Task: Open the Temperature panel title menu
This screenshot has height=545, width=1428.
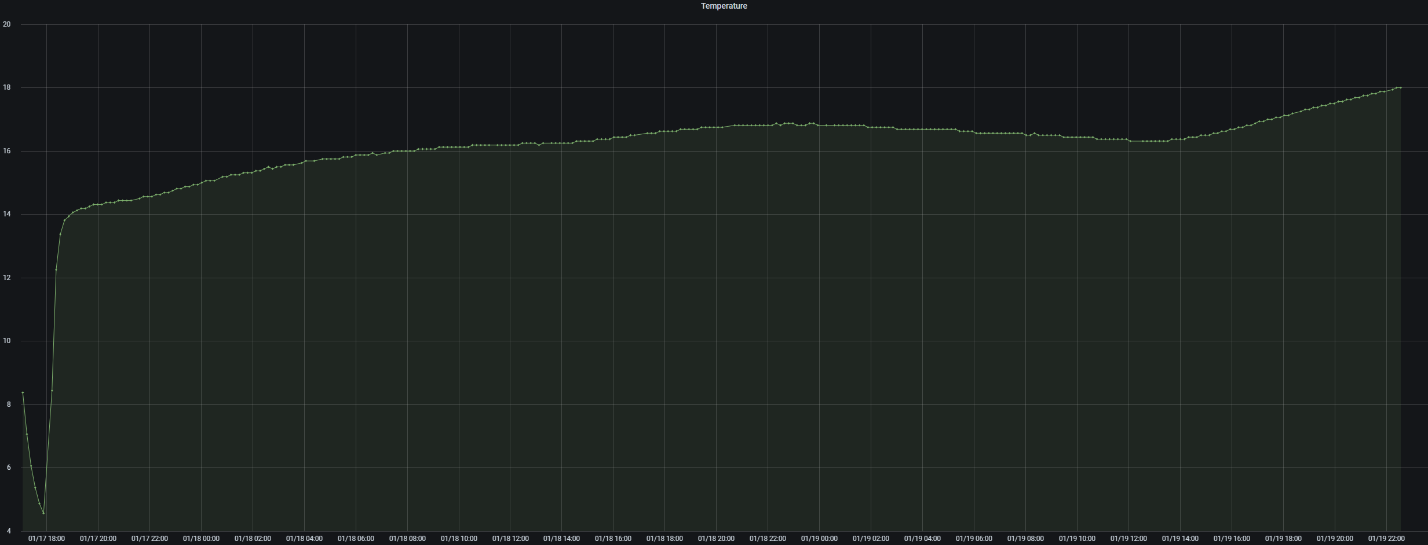Action: pyautogui.click(x=724, y=6)
